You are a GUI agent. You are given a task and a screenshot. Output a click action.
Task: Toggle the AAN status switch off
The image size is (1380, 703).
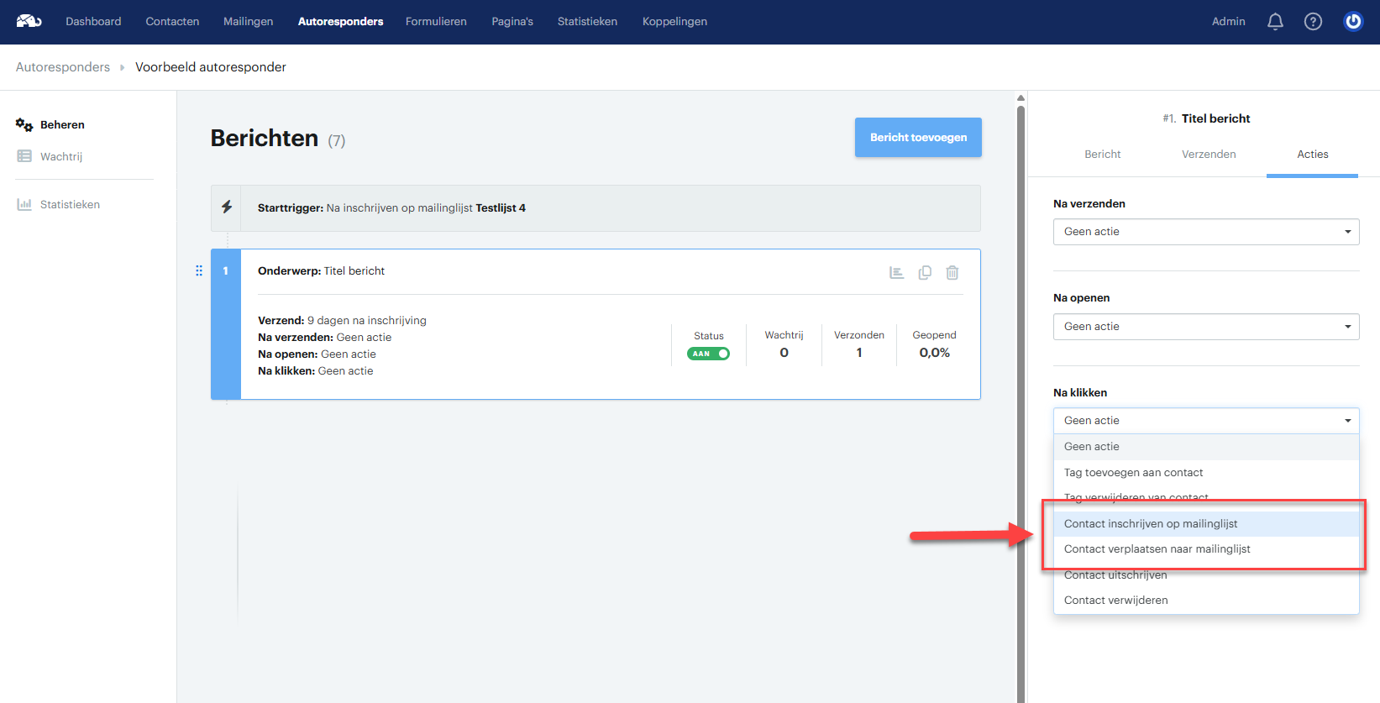point(708,354)
